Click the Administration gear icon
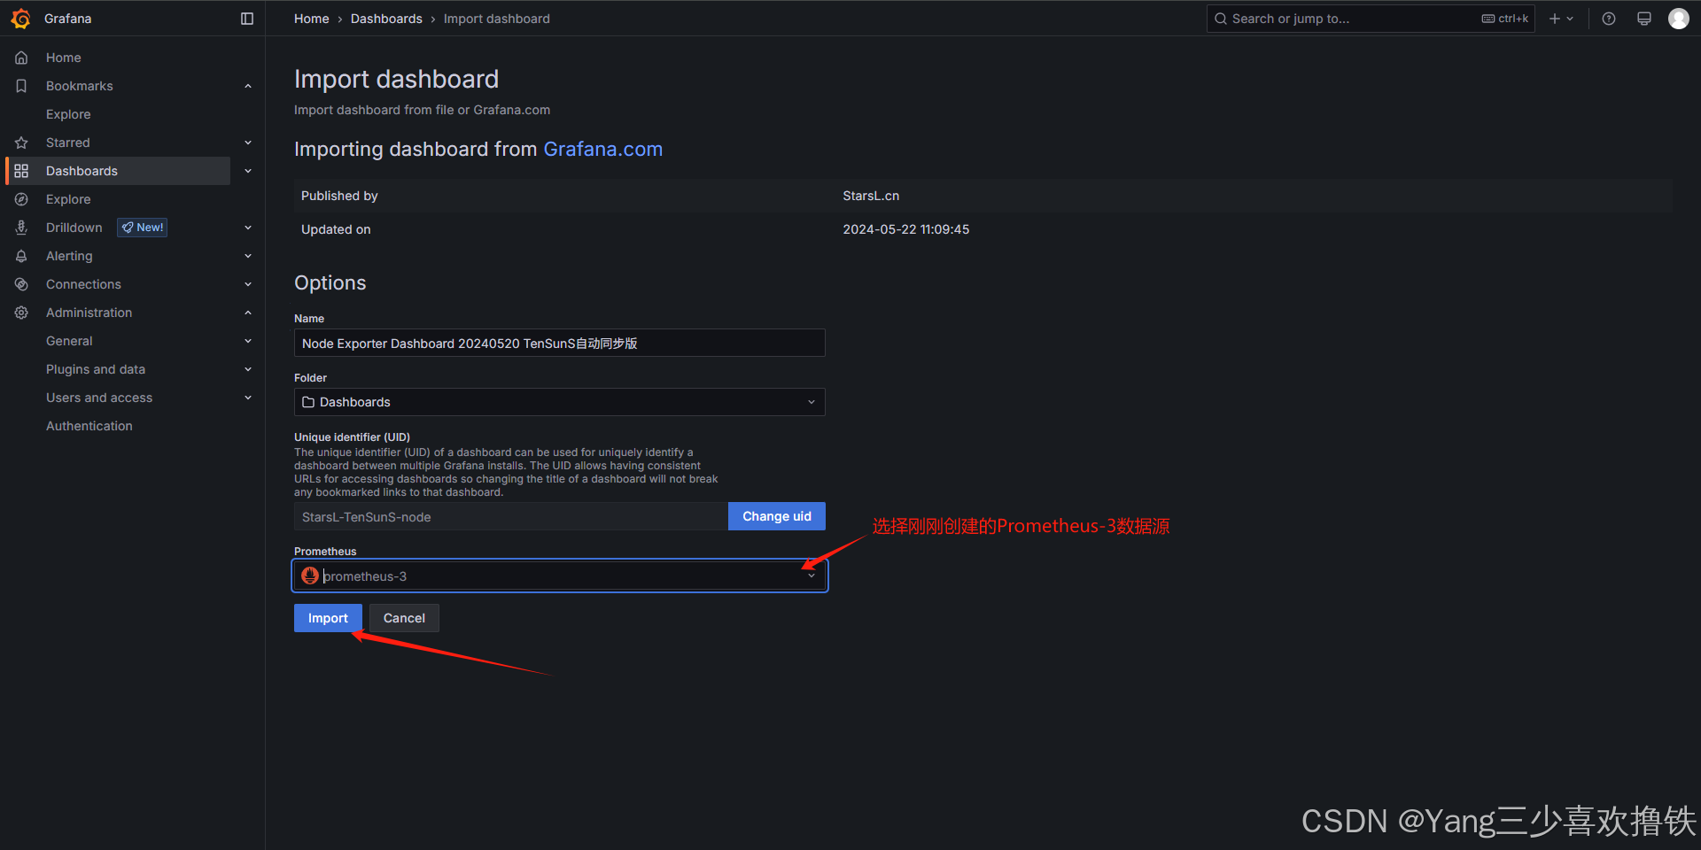This screenshot has height=850, width=1701. (21, 313)
